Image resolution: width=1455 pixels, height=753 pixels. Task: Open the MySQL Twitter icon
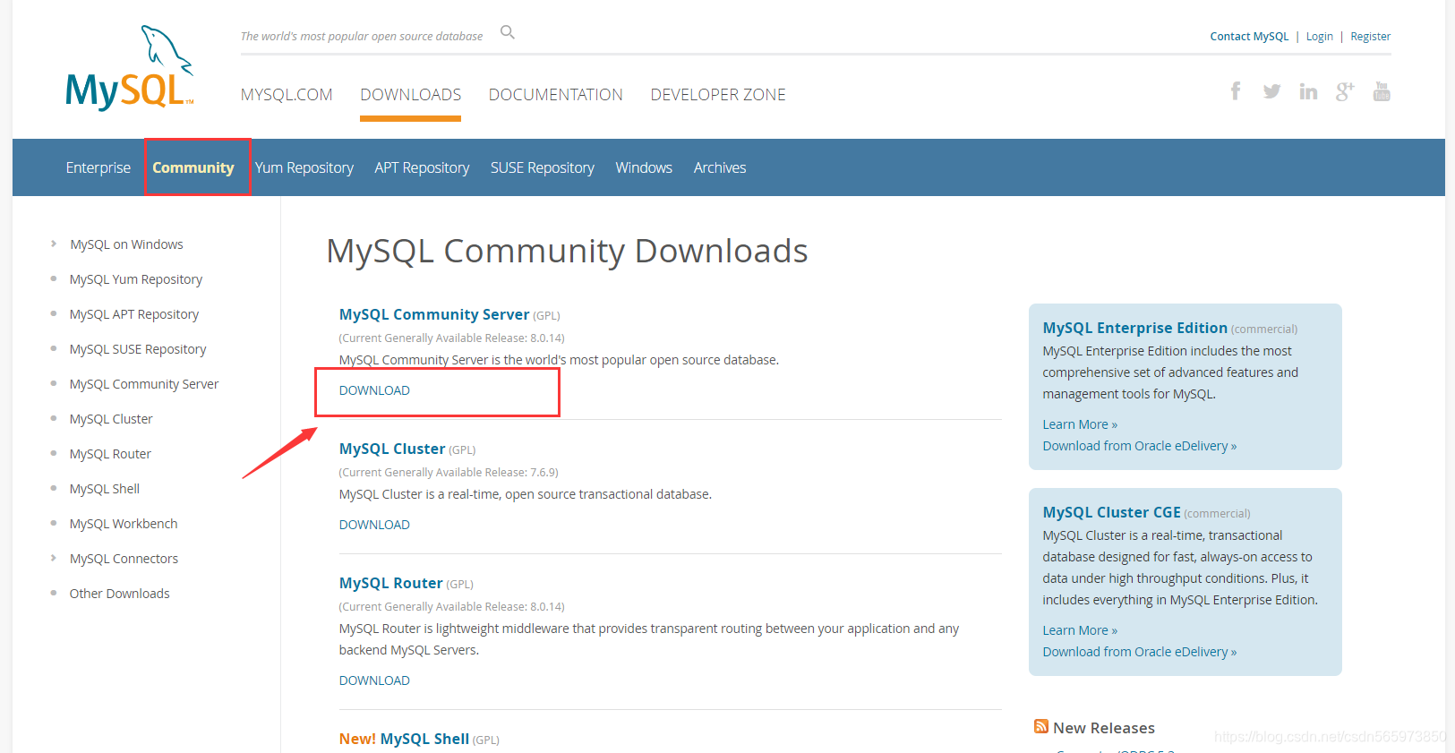tap(1271, 91)
